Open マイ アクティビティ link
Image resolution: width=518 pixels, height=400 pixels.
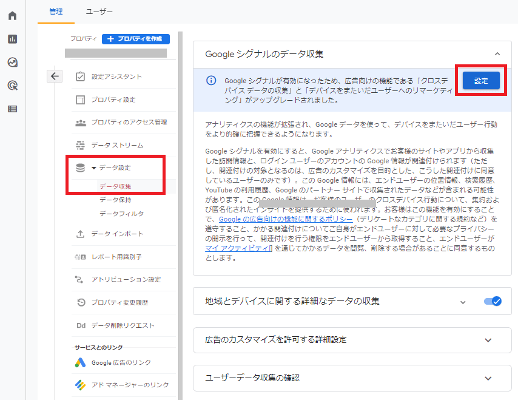(x=238, y=248)
